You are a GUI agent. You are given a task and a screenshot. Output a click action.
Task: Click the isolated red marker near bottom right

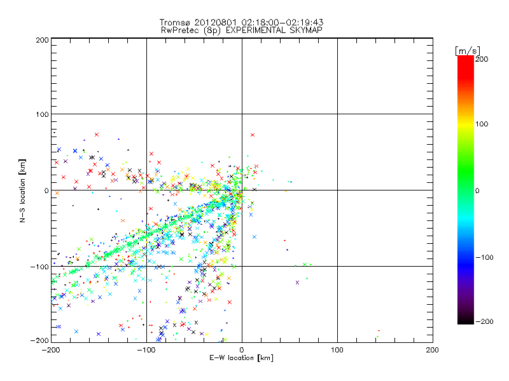point(379,331)
